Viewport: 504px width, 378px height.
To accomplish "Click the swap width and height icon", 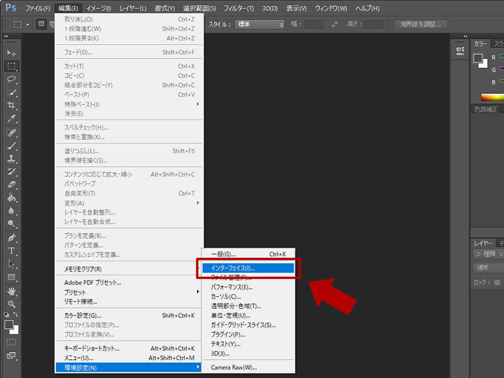I will click(335, 25).
